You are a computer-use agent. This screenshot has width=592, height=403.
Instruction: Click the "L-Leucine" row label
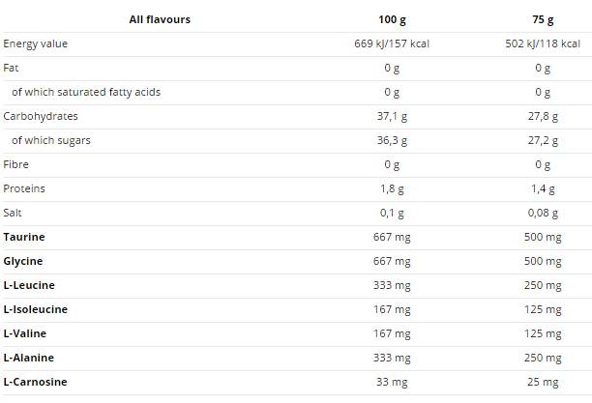(x=29, y=285)
